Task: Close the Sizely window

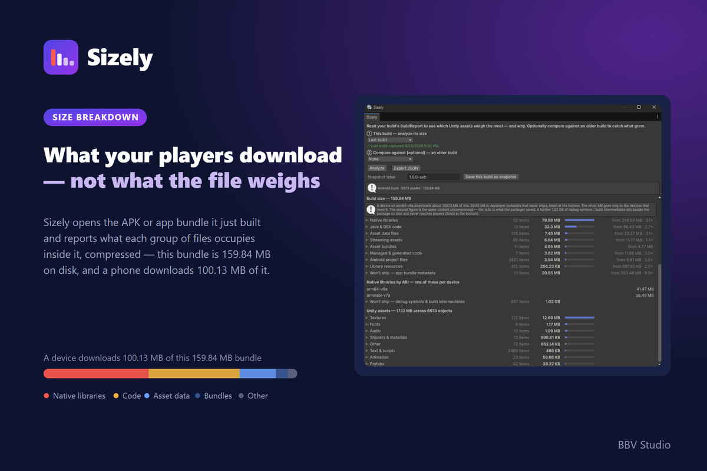Action: pos(654,107)
